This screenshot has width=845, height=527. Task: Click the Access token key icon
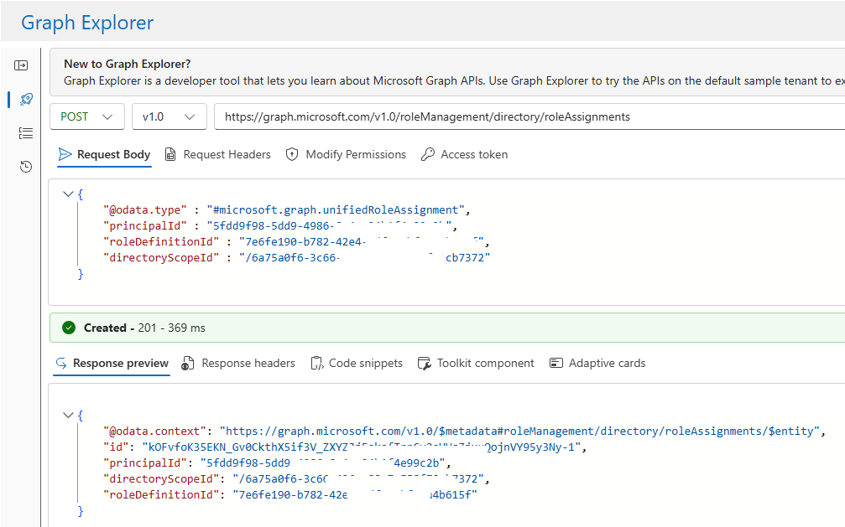point(428,154)
